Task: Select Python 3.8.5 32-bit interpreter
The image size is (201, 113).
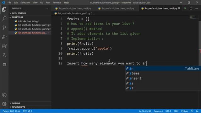Action: point(11,111)
